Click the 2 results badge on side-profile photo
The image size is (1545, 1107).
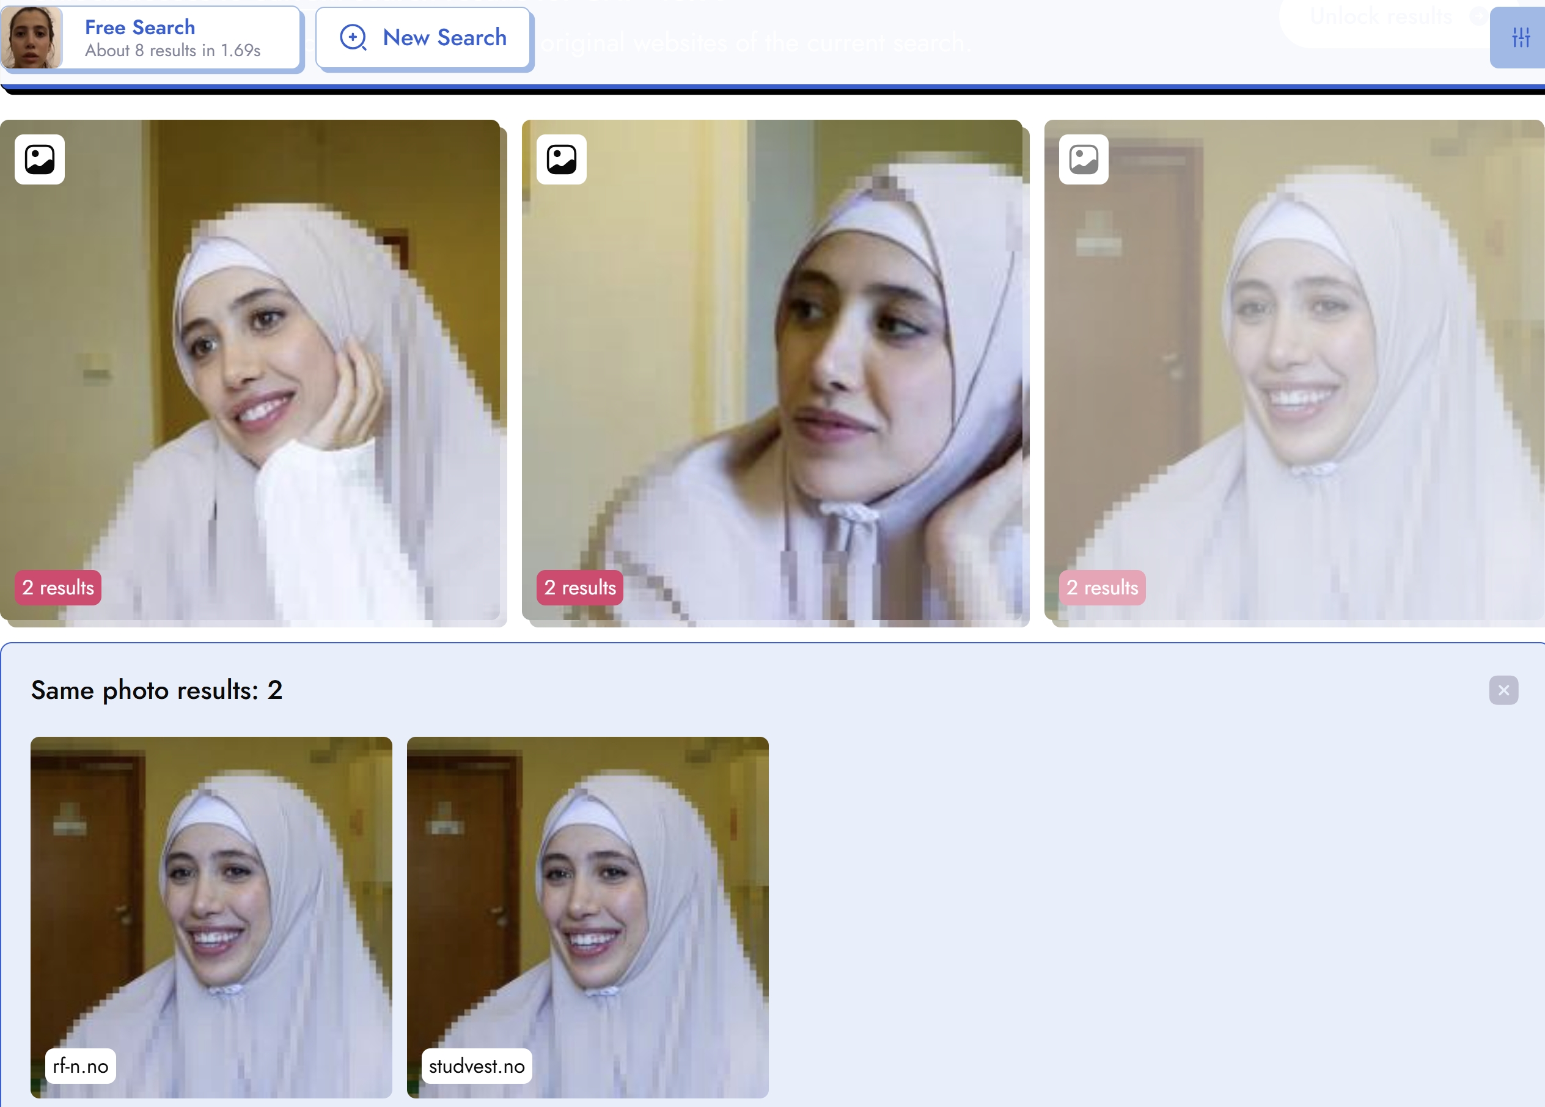point(580,588)
